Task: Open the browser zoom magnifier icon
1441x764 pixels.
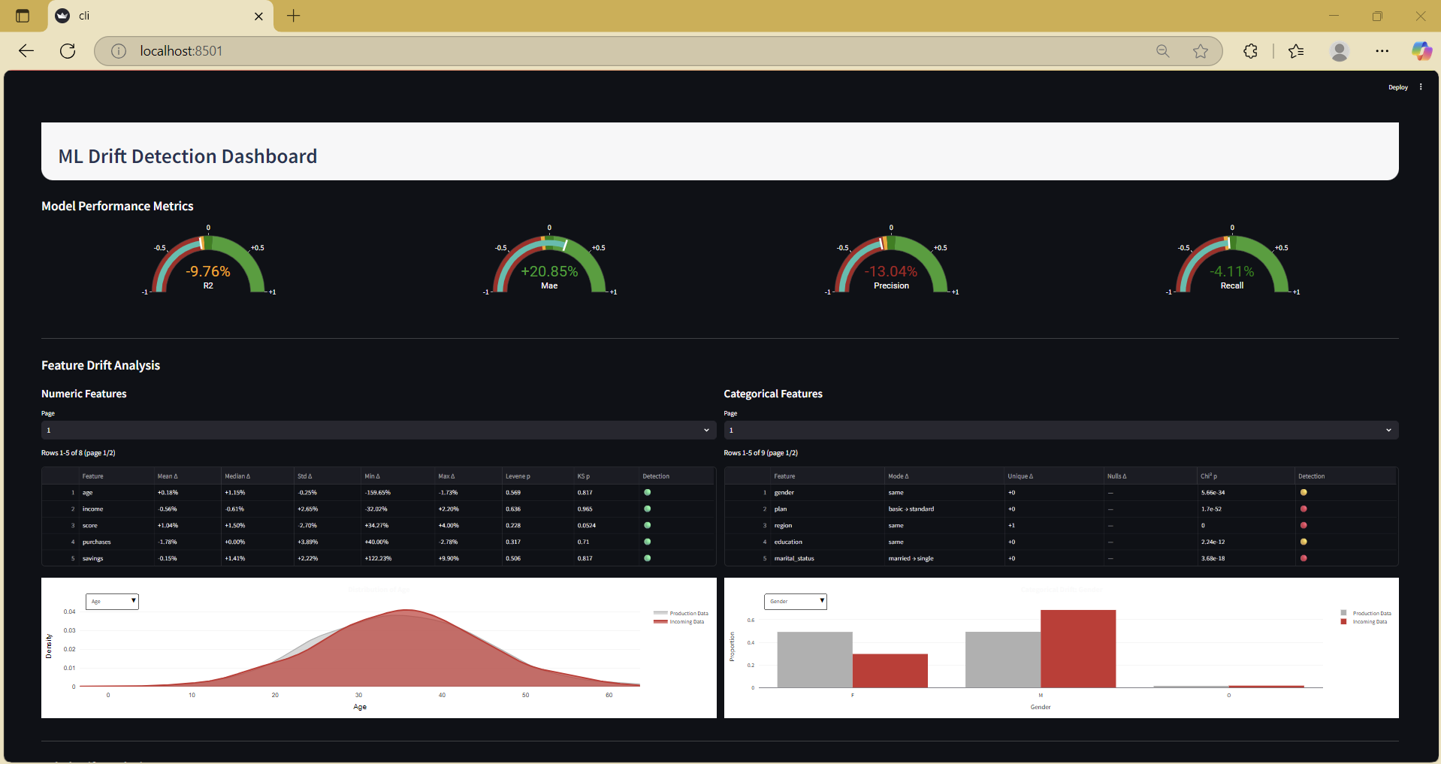Action: (x=1162, y=51)
